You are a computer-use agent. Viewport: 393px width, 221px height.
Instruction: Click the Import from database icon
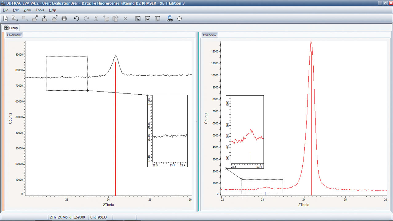(25, 19)
